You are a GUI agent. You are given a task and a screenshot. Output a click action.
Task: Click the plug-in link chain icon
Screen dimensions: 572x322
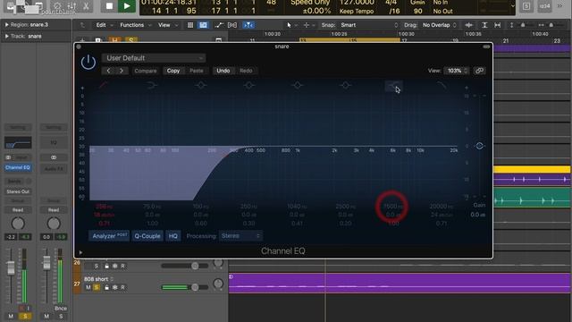479,71
